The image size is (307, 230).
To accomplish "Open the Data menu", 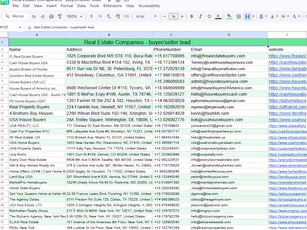I will 81,6.
